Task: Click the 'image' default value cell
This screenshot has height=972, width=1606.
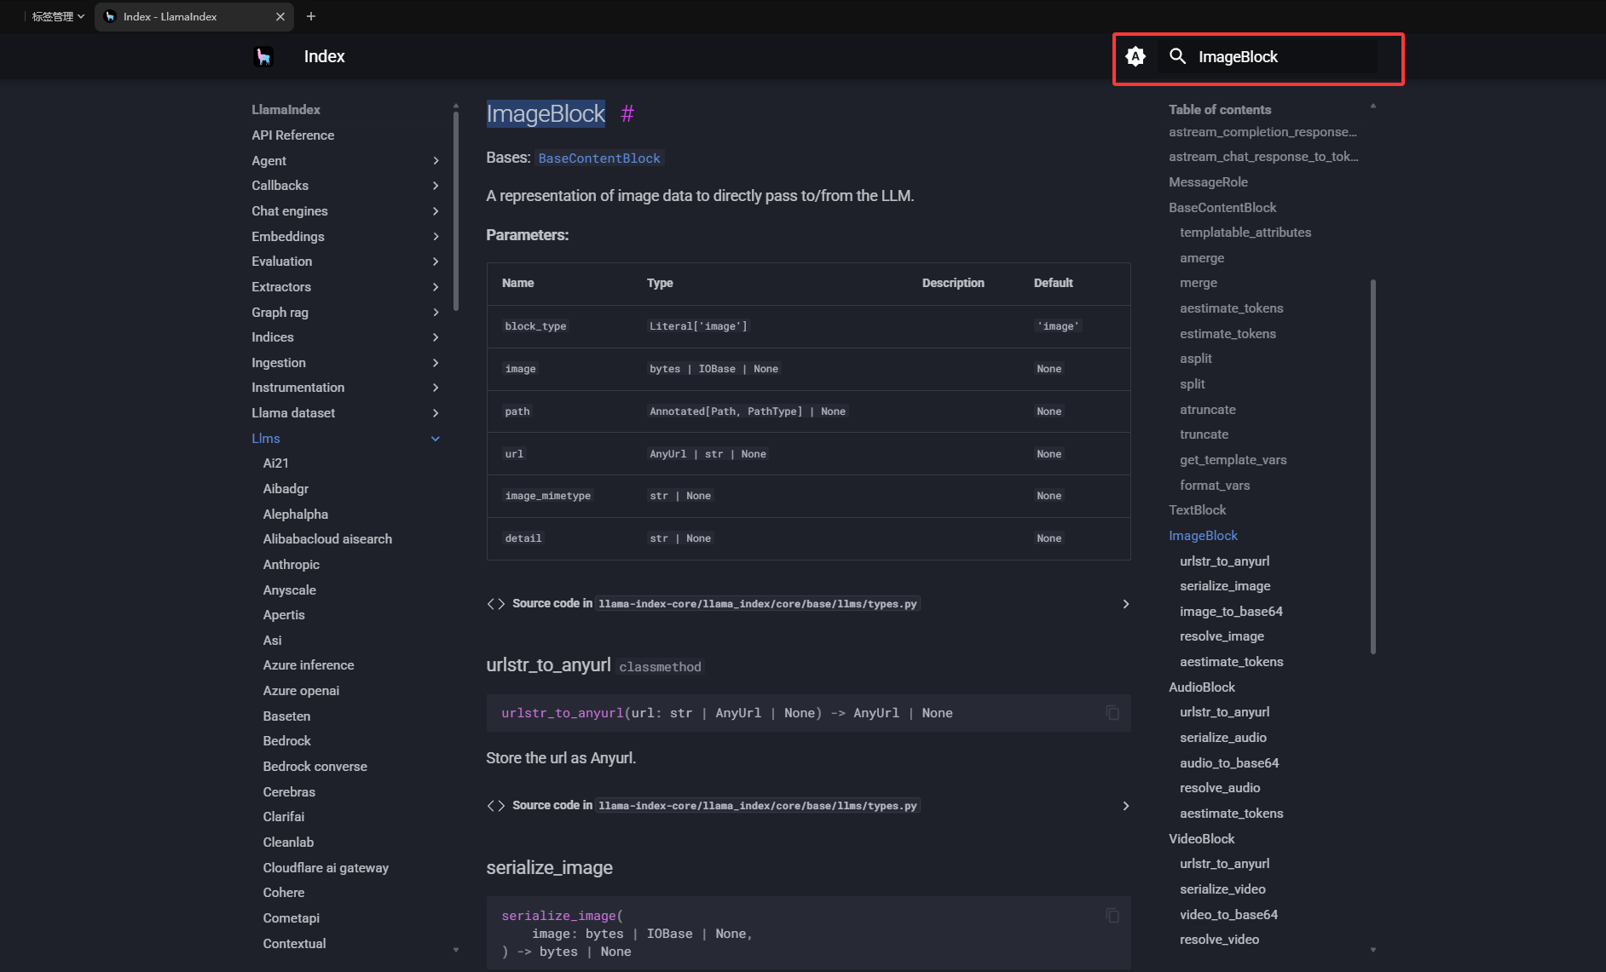Action: (x=1058, y=326)
